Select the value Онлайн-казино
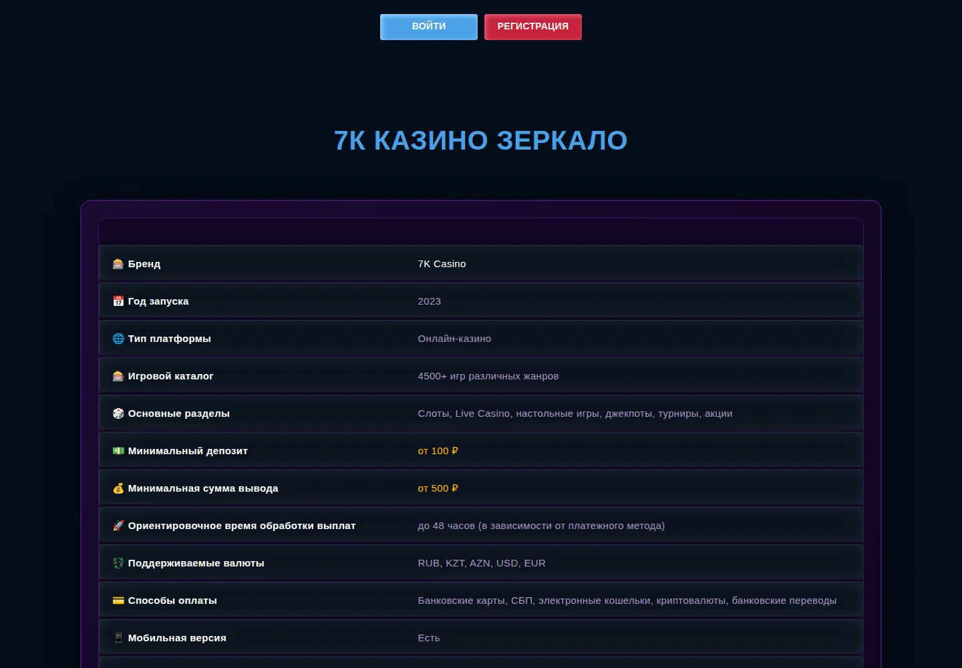The width and height of the screenshot is (962, 668). [454, 339]
